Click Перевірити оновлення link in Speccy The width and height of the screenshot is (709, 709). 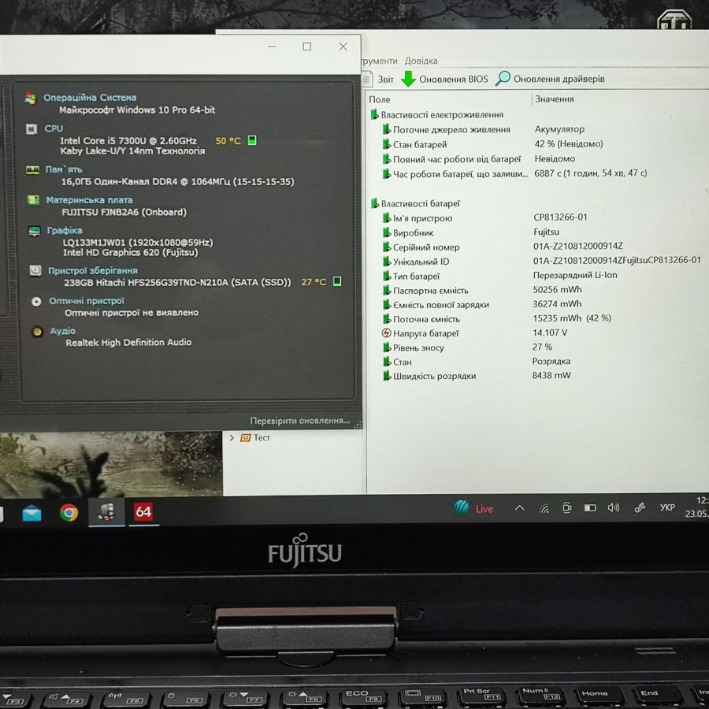point(300,421)
